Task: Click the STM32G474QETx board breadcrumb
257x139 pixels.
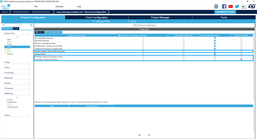Action: 31,12
